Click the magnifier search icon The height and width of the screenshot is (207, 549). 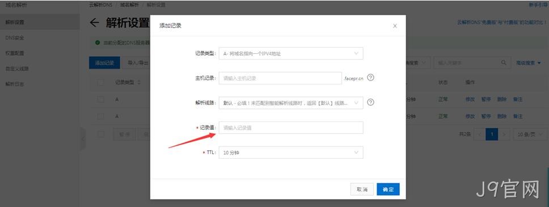coord(504,63)
